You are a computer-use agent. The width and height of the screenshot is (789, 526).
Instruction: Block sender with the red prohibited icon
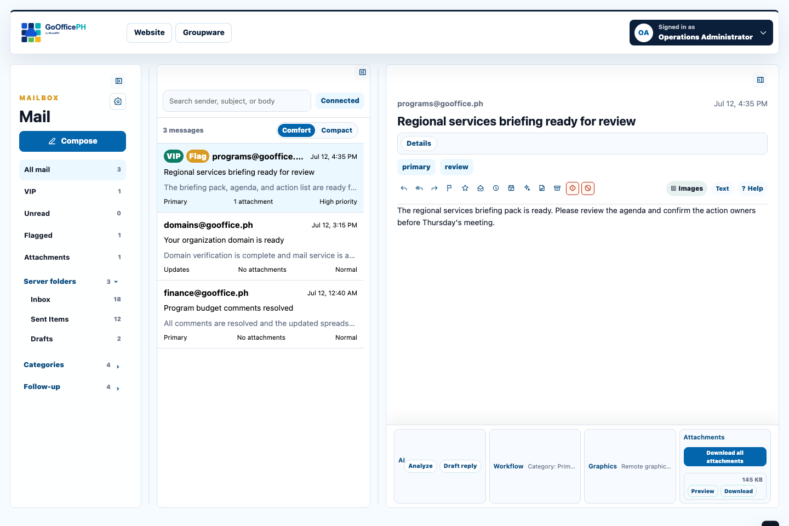(x=588, y=188)
